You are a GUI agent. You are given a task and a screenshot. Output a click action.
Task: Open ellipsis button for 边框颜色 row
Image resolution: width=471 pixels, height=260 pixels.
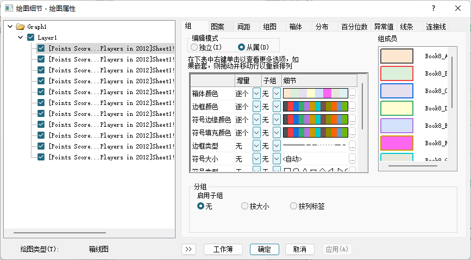(352, 107)
